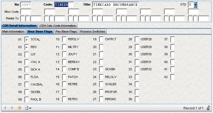Click the first Misc Code input field
Image resolution: width=213 pixels, height=113 pixels.
(x=26, y=12)
